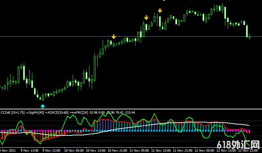Click the '9 Nov 2021' date label
Image resolution: width=262 pixels, height=153 pixels.
8,151
